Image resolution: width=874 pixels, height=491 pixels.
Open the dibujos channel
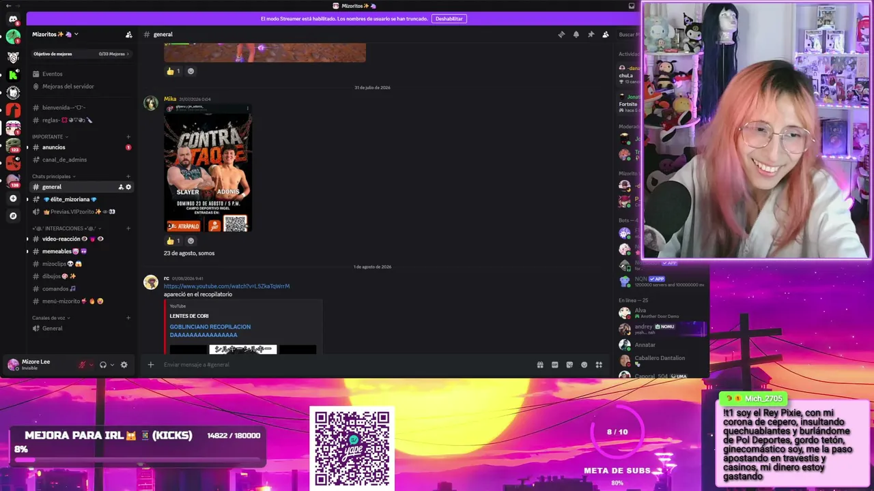pos(81,276)
